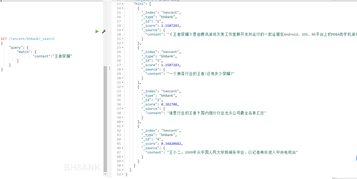Click the content starting with 王小二，1999年
Viewport: 357px width, 179px height.
(x=233, y=152)
